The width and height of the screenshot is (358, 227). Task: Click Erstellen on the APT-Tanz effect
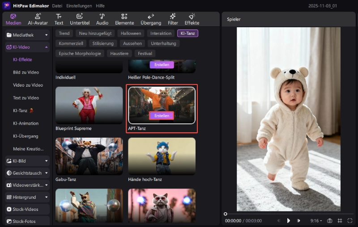click(x=162, y=116)
